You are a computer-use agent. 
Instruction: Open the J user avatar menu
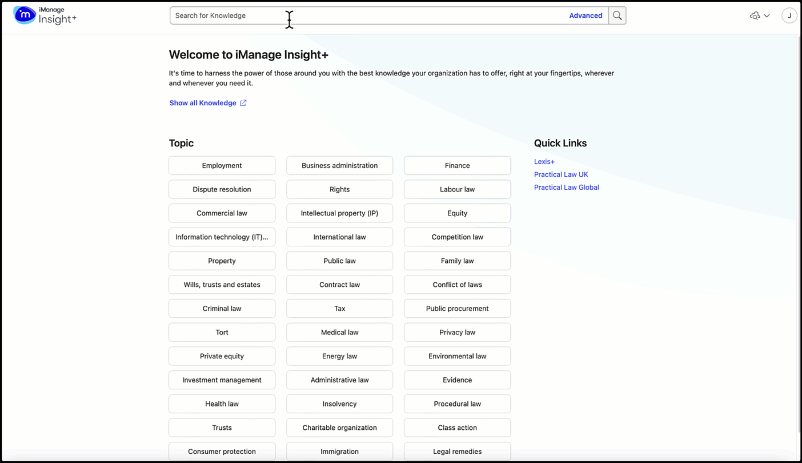(789, 15)
